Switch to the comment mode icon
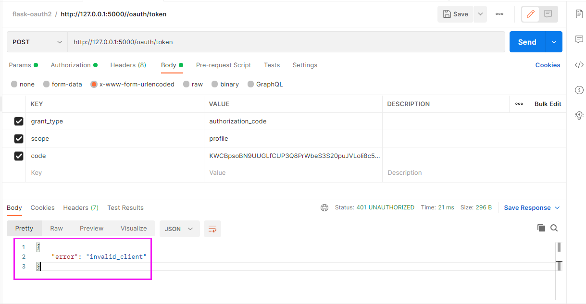This screenshot has width=586, height=304. [548, 14]
